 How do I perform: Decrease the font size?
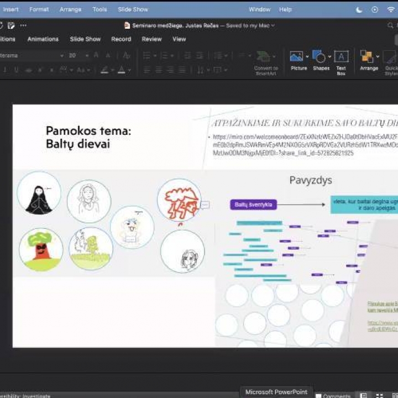[x=108, y=55]
